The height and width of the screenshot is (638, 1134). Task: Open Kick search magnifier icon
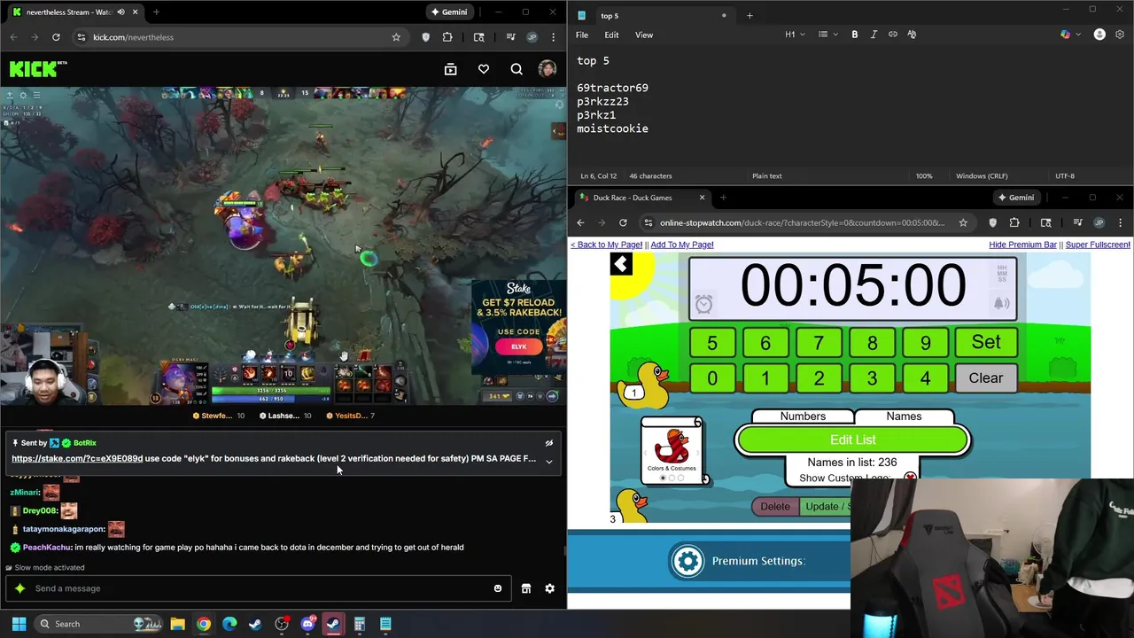517,69
